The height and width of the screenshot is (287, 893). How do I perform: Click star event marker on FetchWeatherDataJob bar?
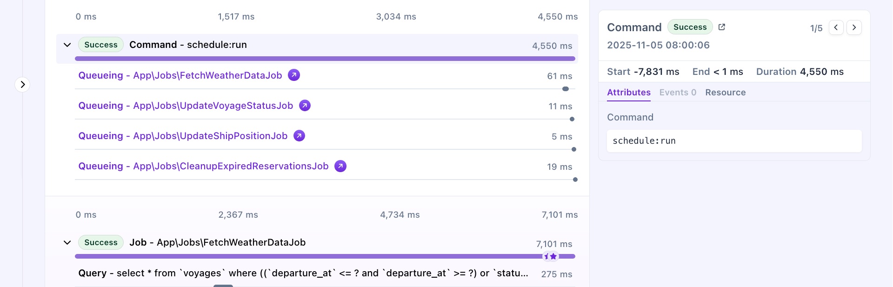pos(553,256)
